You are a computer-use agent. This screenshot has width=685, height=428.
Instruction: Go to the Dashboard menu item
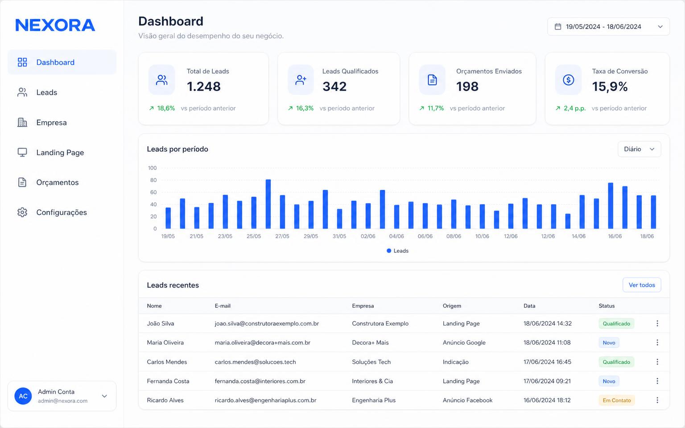tap(62, 62)
